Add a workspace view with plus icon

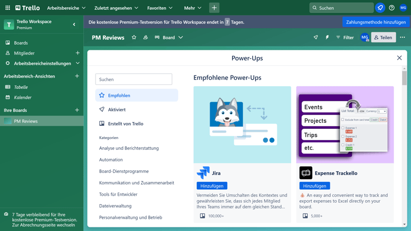(77, 76)
